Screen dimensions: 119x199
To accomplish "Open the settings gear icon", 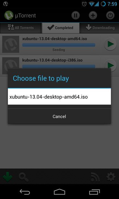I will coord(111,177).
